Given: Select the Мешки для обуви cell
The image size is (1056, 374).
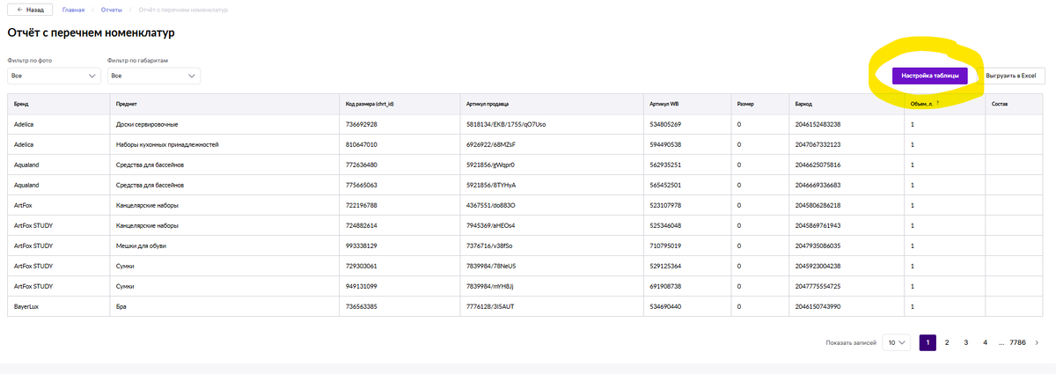Looking at the screenshot, I should click(142, 246).
